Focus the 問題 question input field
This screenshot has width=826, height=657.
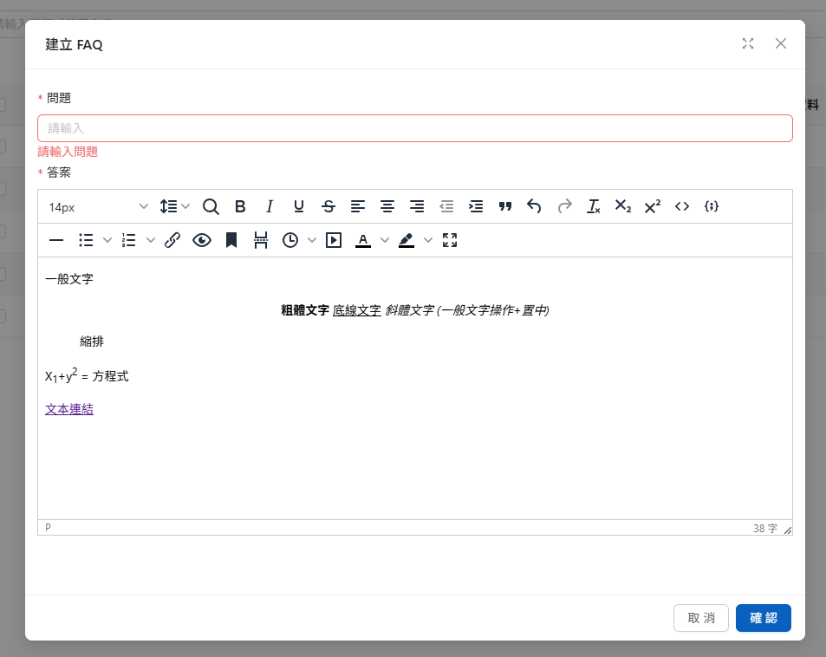pyautogui.click(x=414, y=128)
